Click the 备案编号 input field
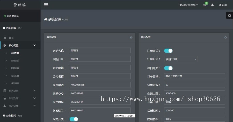 tap(100, 110)
